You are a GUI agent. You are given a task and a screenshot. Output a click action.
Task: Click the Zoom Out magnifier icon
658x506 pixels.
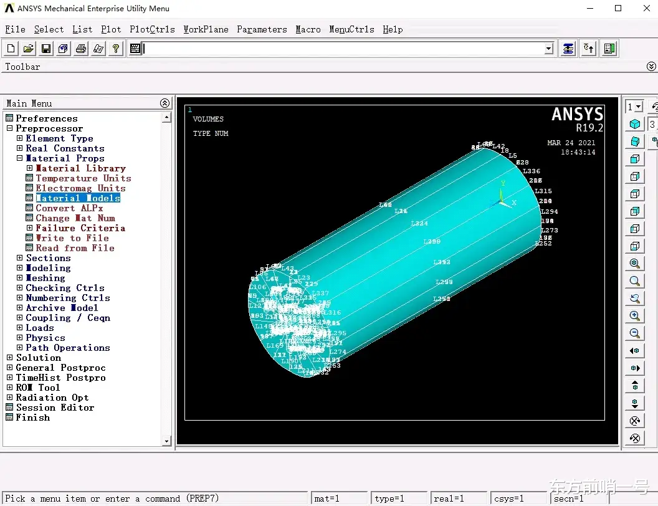tap(635, 333)
